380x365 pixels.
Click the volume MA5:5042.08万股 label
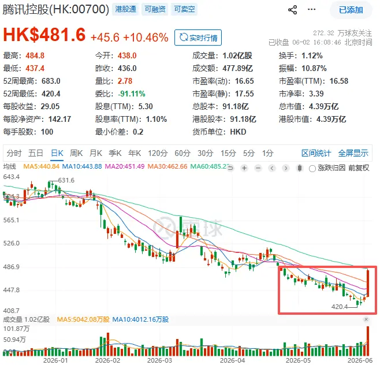(x=83, y=319)
